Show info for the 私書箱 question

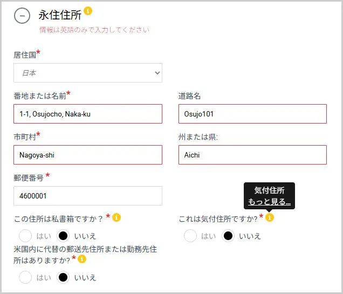point(116,217)
